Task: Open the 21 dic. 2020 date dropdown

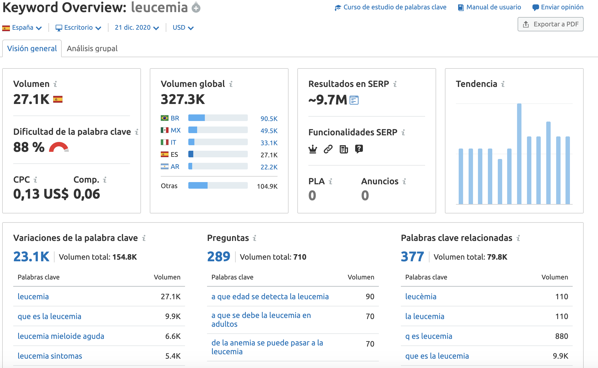Action: click(137, 28)
